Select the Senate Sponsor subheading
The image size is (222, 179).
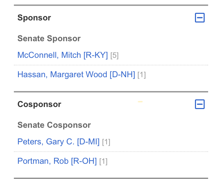click(49, 38)
